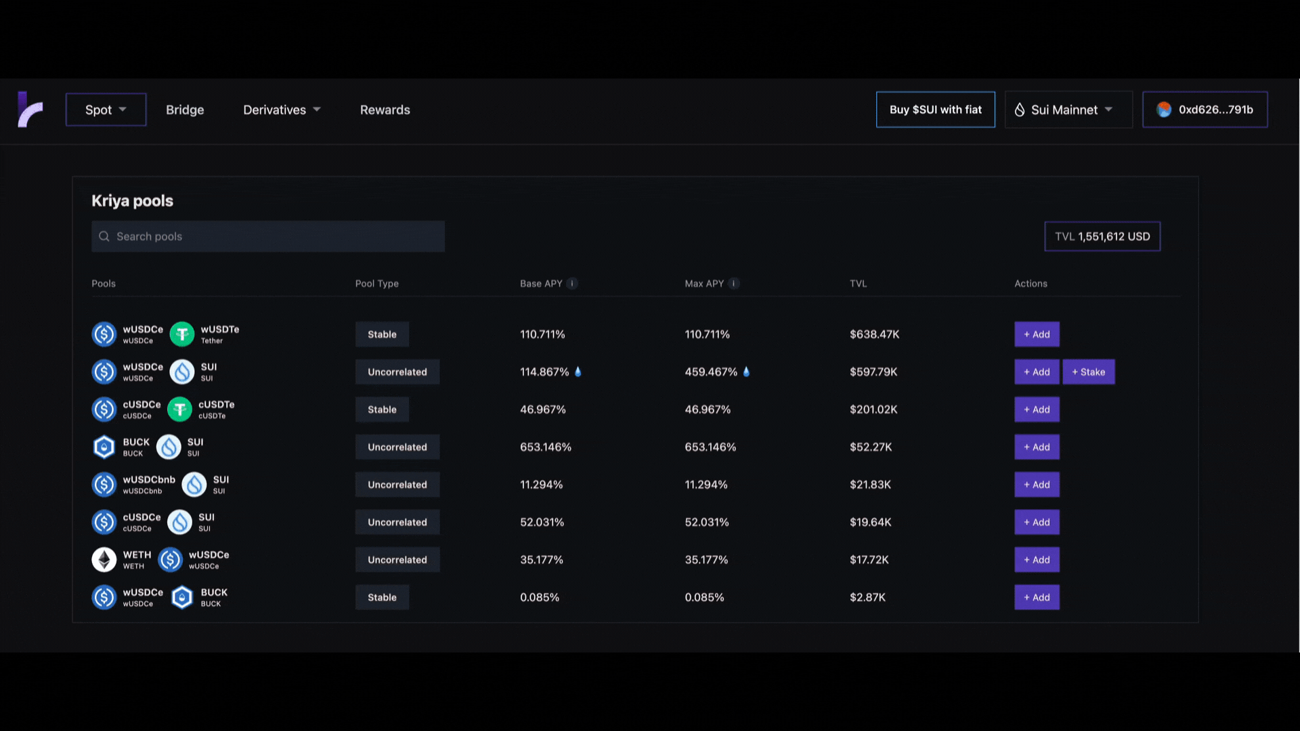Click cUSDCe icon in cUSDCe/SUI pool
The width and height of the screenshot is (1300, 731).
point(104,522)
